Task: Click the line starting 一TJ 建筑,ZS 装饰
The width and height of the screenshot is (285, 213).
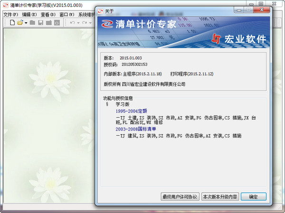Action: click(x=179, y=136)
